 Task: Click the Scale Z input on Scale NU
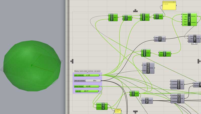point(185,24)
